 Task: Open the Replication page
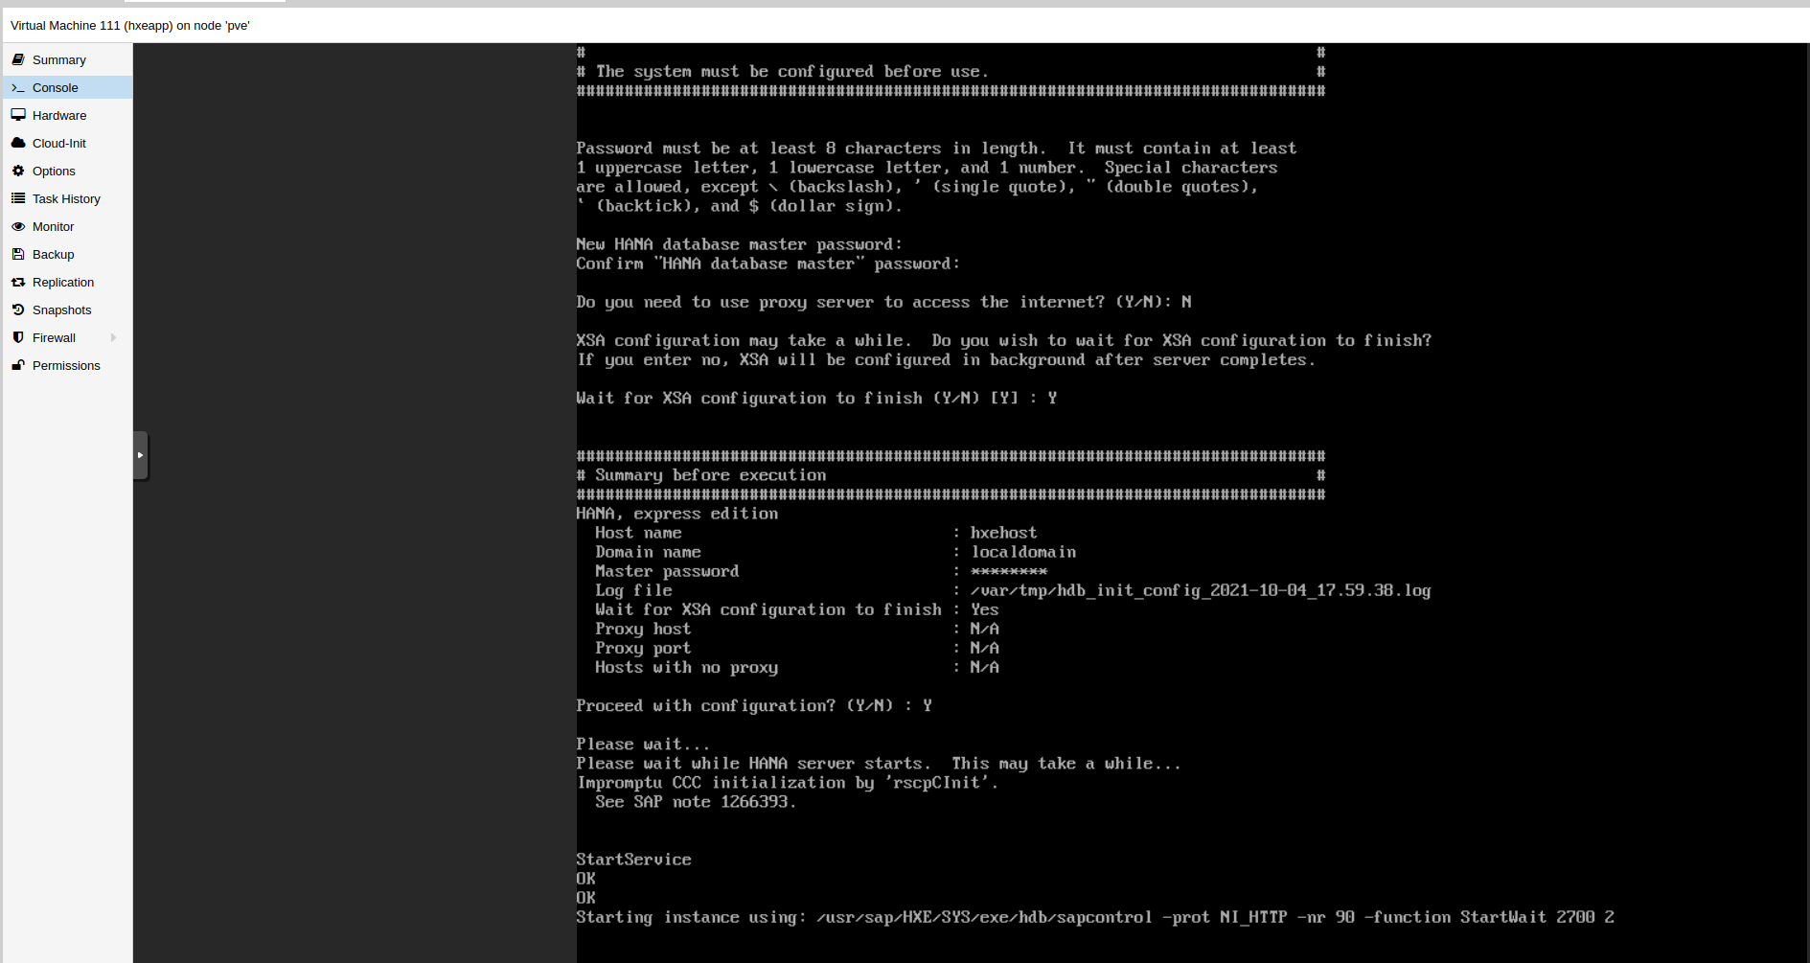click(x=68, y=282)
